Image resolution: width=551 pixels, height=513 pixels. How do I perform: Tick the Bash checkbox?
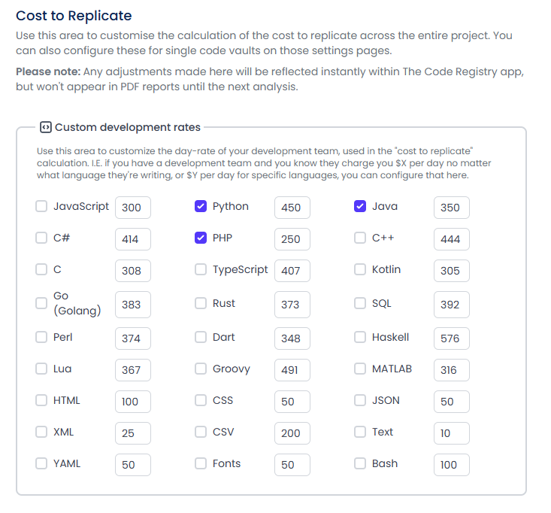(x=360, y=464)
